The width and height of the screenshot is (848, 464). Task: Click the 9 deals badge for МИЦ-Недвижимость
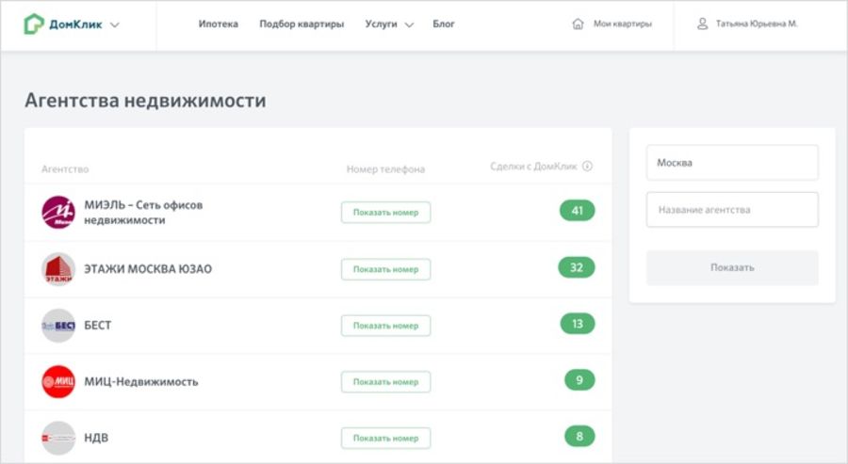[579, 380]
